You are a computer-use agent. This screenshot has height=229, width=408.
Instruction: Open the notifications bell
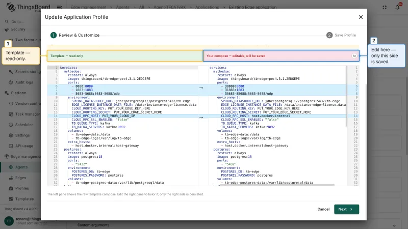point(397,7)
